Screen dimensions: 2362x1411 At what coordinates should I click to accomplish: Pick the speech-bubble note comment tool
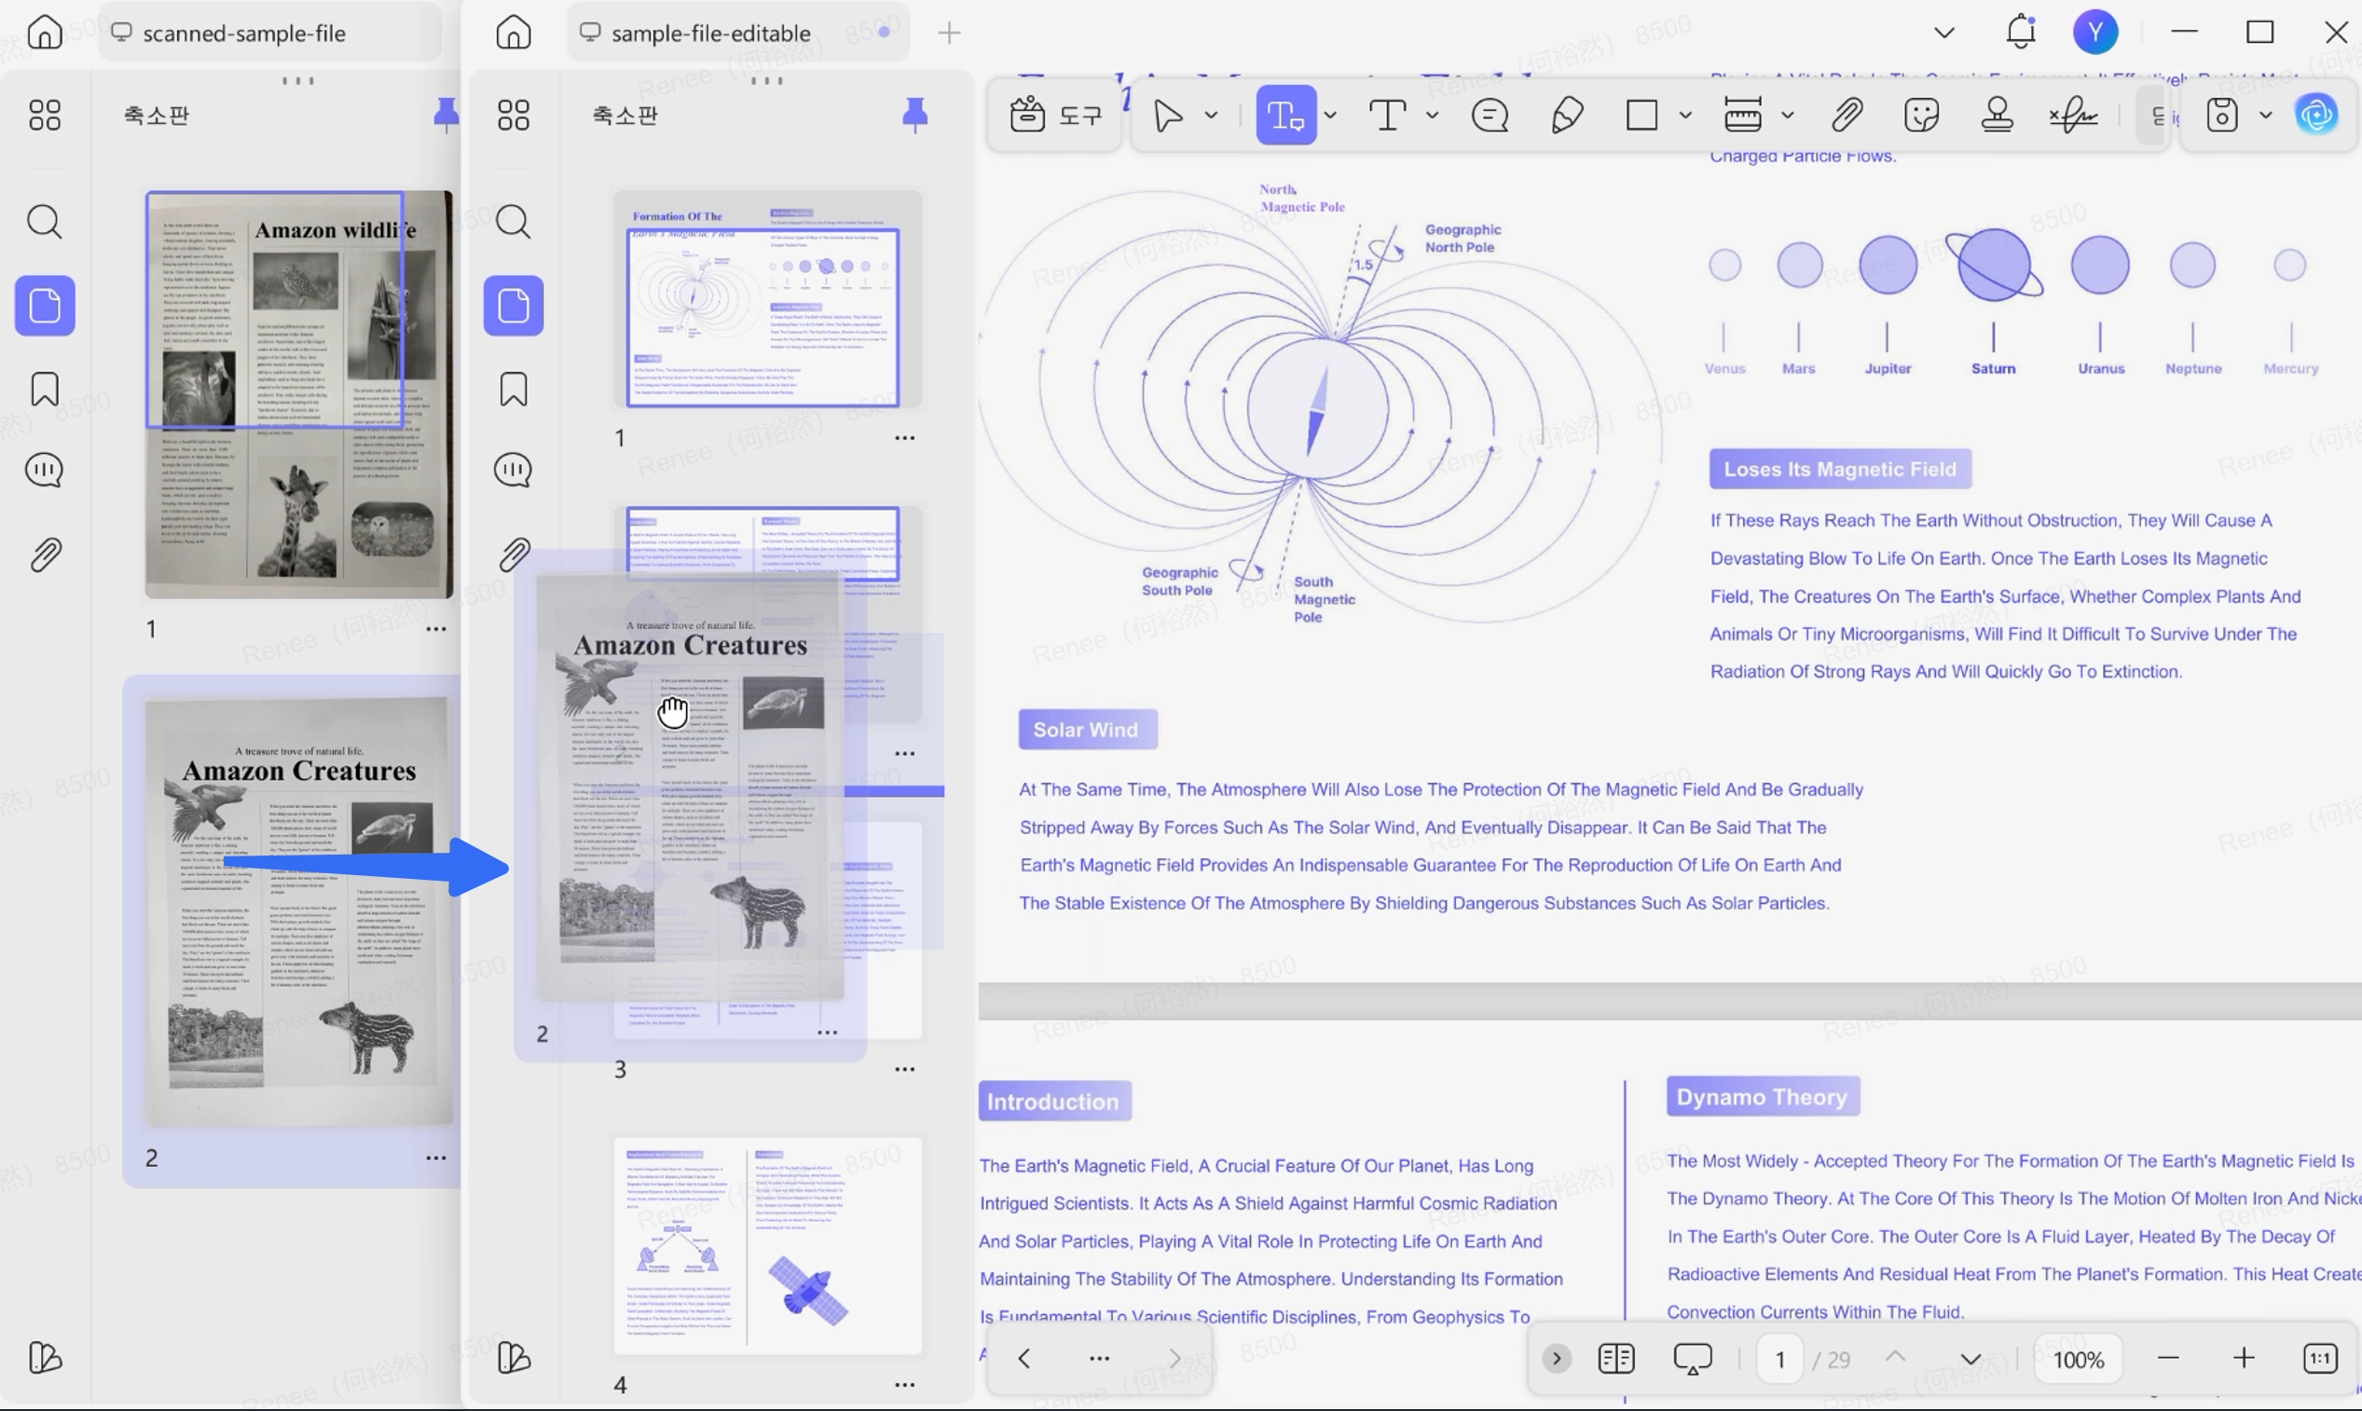point(1490,115)
